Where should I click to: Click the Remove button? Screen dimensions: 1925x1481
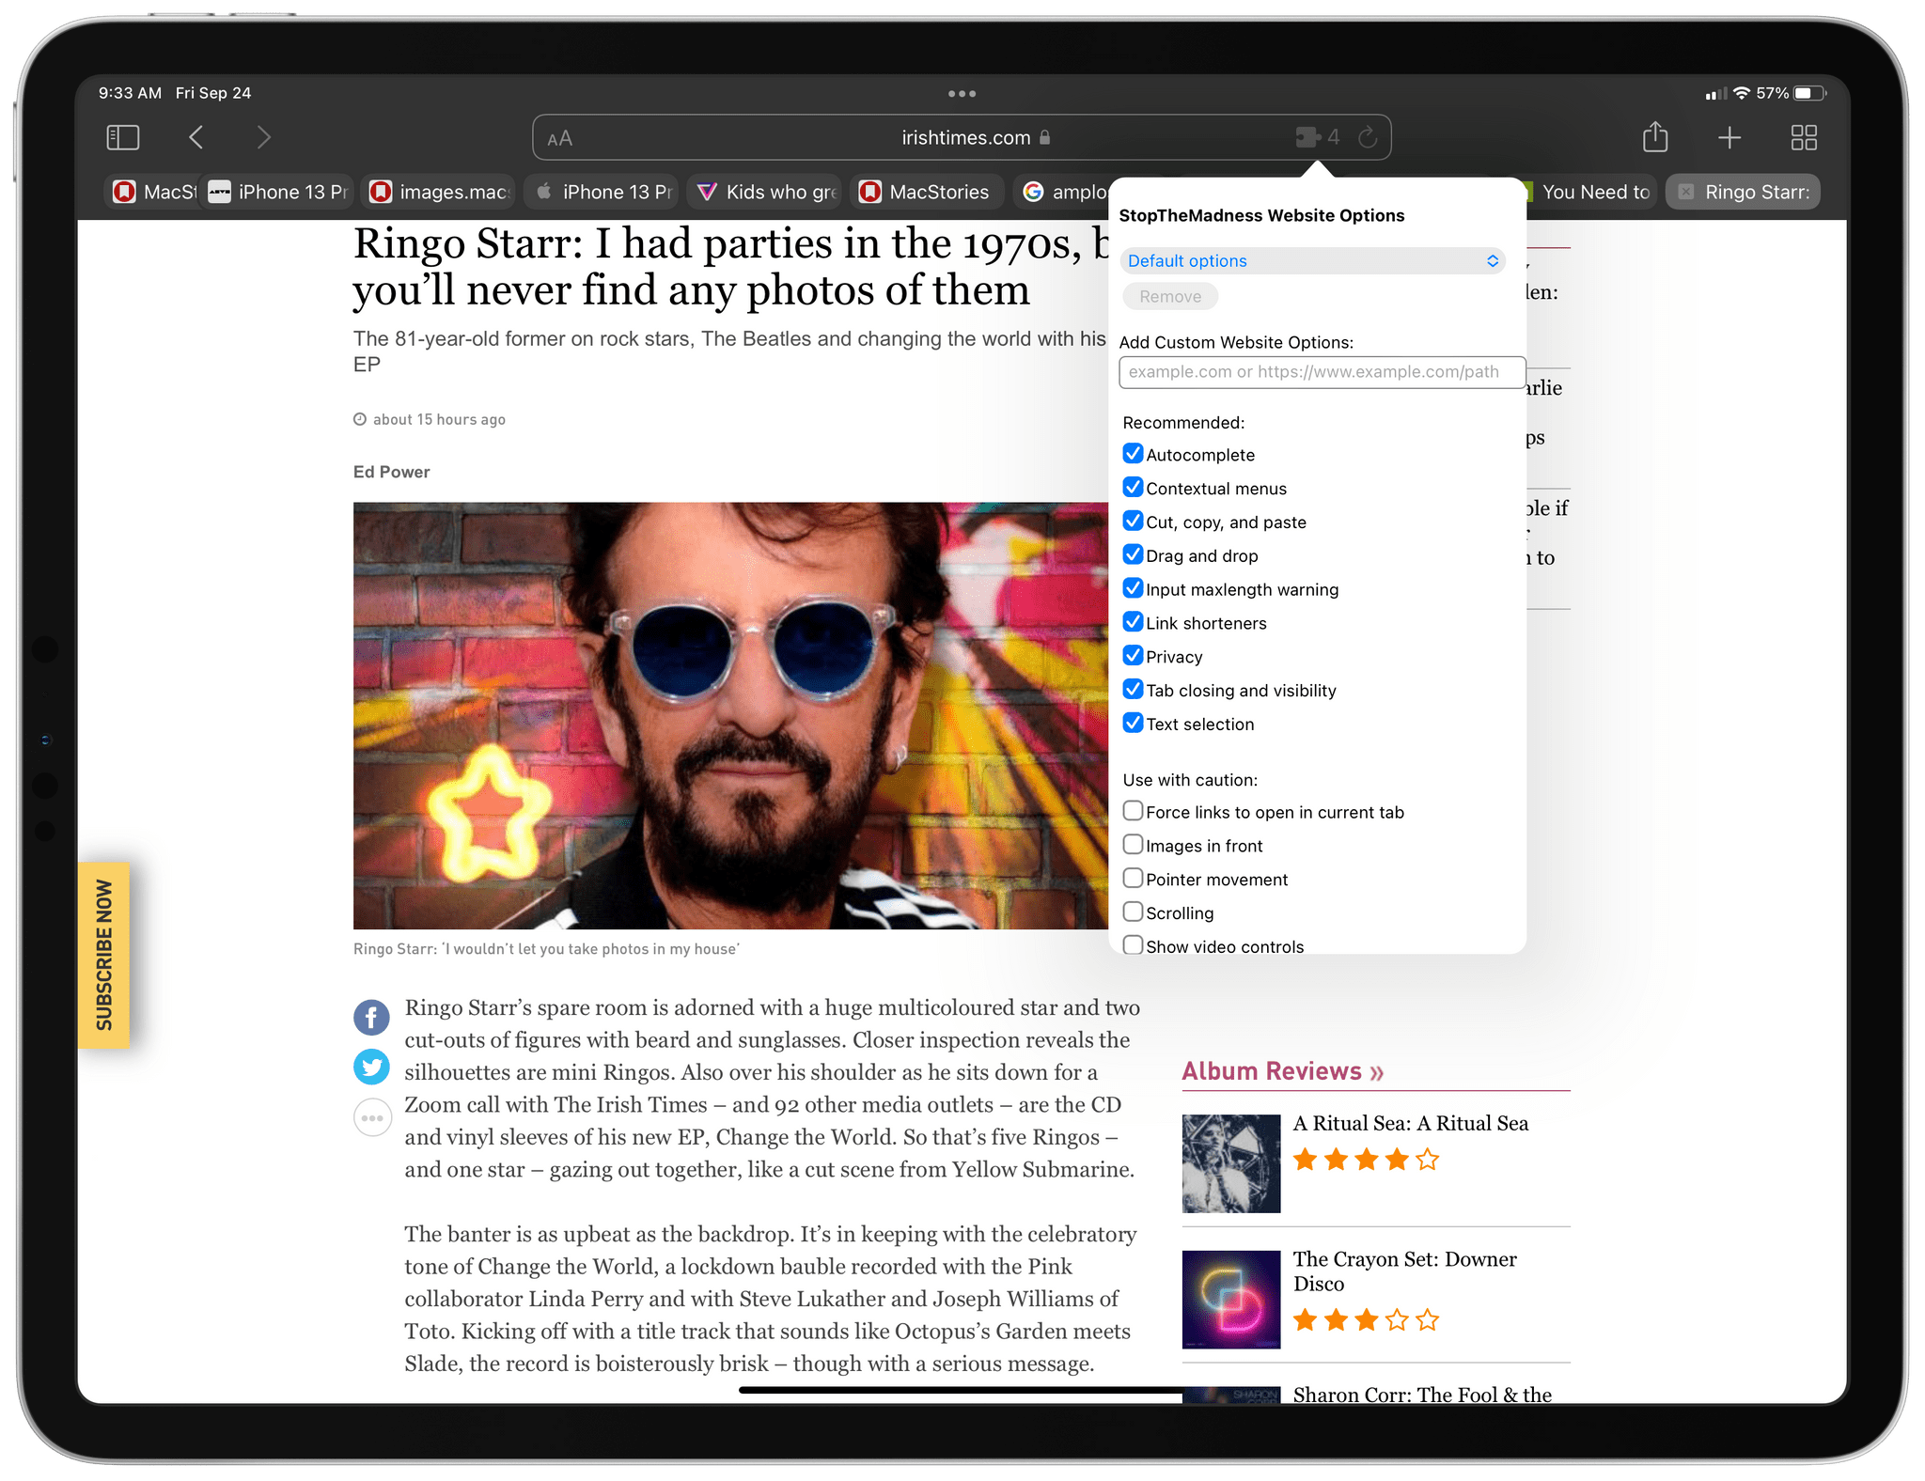pos(1170,296)
